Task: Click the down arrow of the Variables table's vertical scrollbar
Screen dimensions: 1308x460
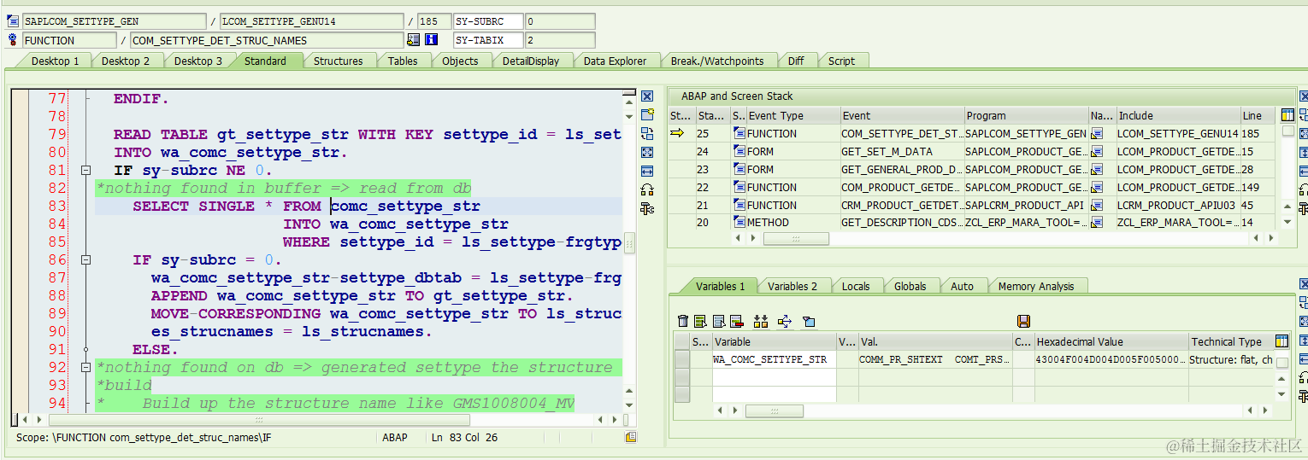Action: point(1281,394)
